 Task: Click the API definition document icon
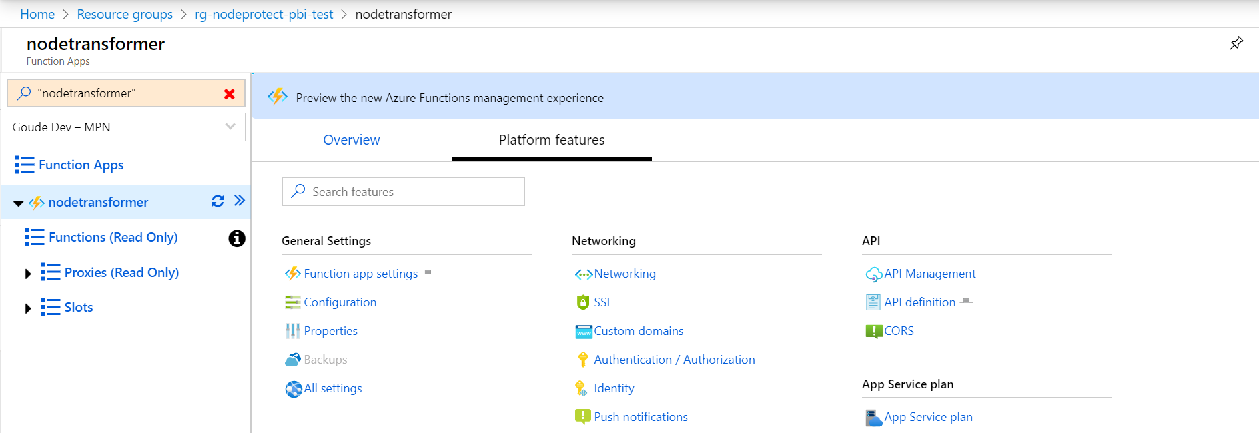873,302
